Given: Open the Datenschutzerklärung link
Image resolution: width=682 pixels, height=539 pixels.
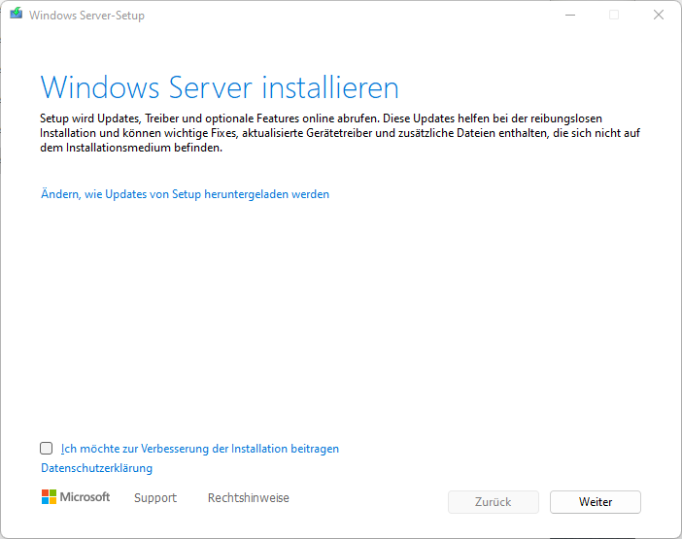Looking at the screenshot, I should click(x=96, y=468).
